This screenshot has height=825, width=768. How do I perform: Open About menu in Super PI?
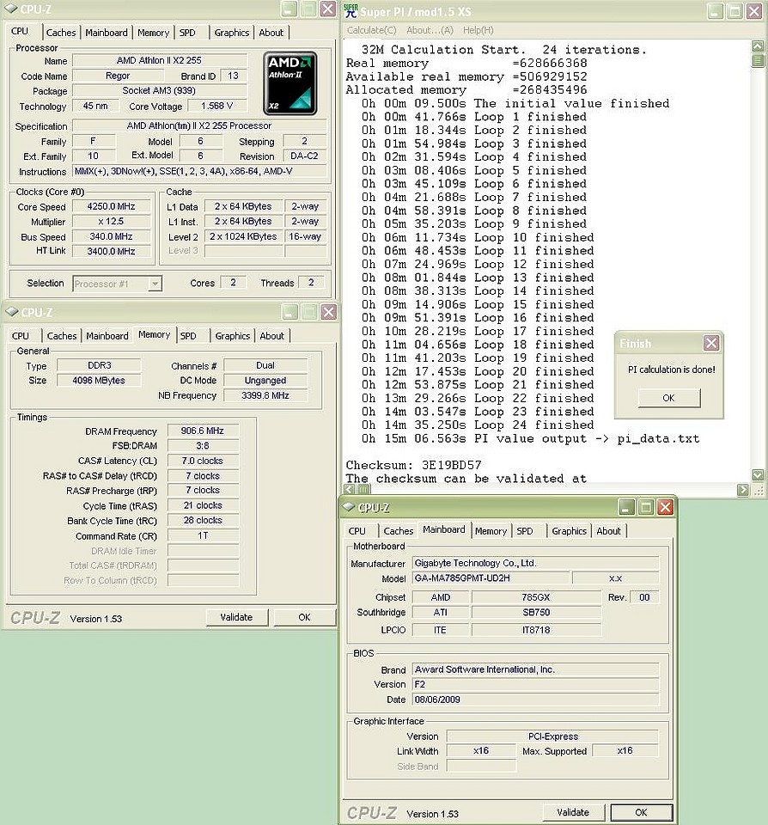coord(430,31)
